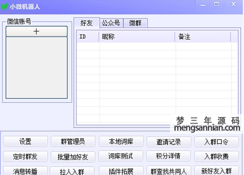Minimize the 小微机器人 window
Image resolution: width=244 pixels, height=175 pixels.
pos(203,4)
